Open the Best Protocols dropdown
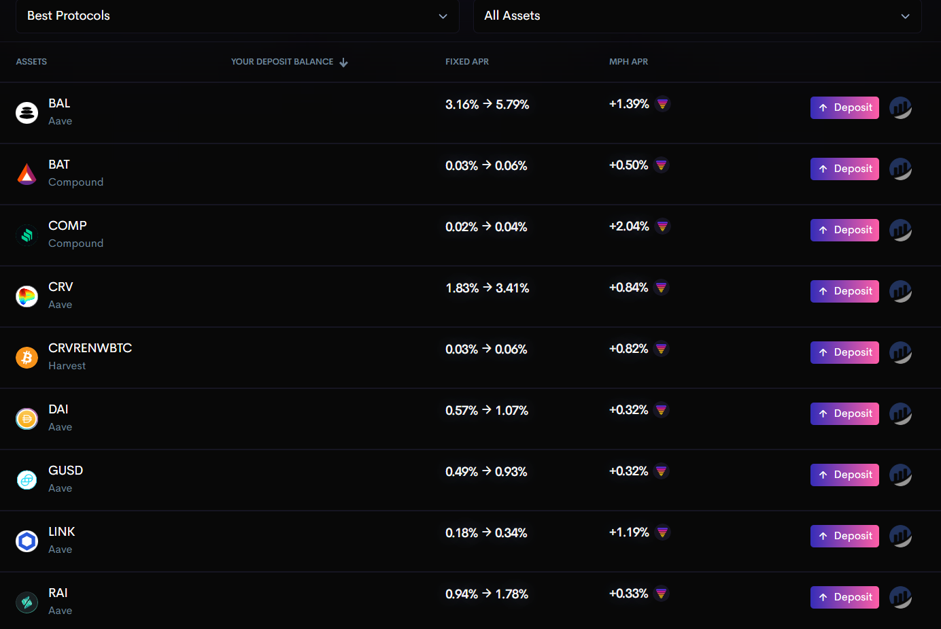This screenshot has height=629, width=941. [x=237, y=16]
